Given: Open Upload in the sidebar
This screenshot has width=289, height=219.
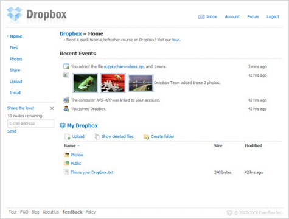Looking at the screenshot, I should point(16,82).
